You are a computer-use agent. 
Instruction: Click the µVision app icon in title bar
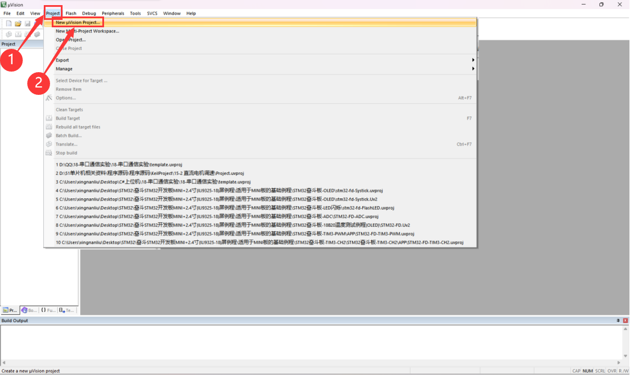3,5
